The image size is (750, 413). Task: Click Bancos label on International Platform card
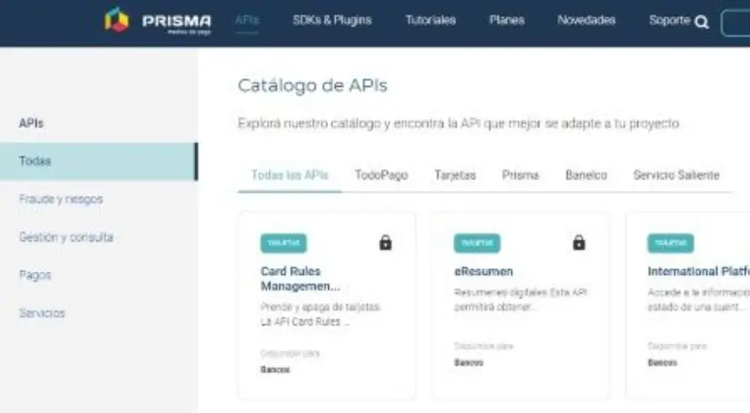[662, 363]
